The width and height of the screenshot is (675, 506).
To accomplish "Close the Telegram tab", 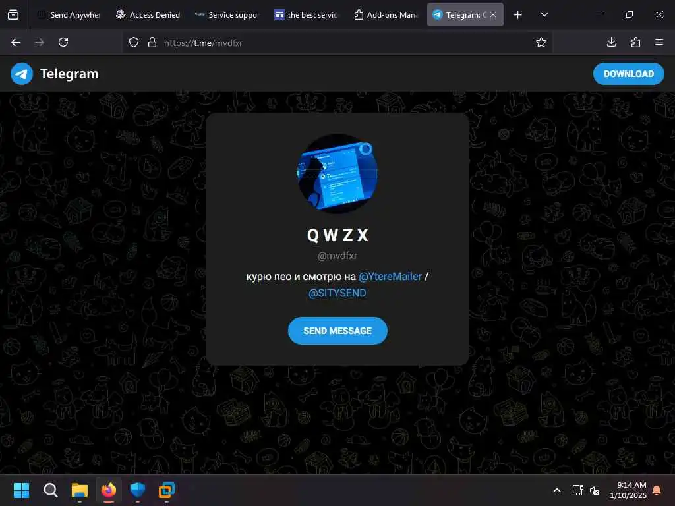I will (493, 14).
